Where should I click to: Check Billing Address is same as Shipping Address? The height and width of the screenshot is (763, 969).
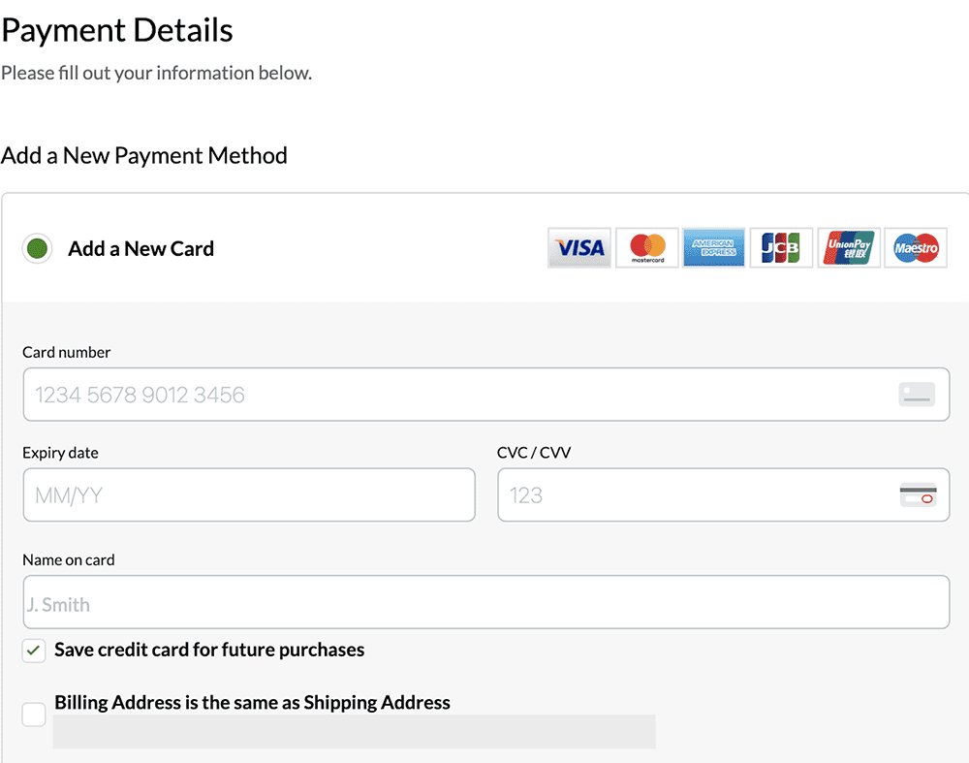point(34,714)
